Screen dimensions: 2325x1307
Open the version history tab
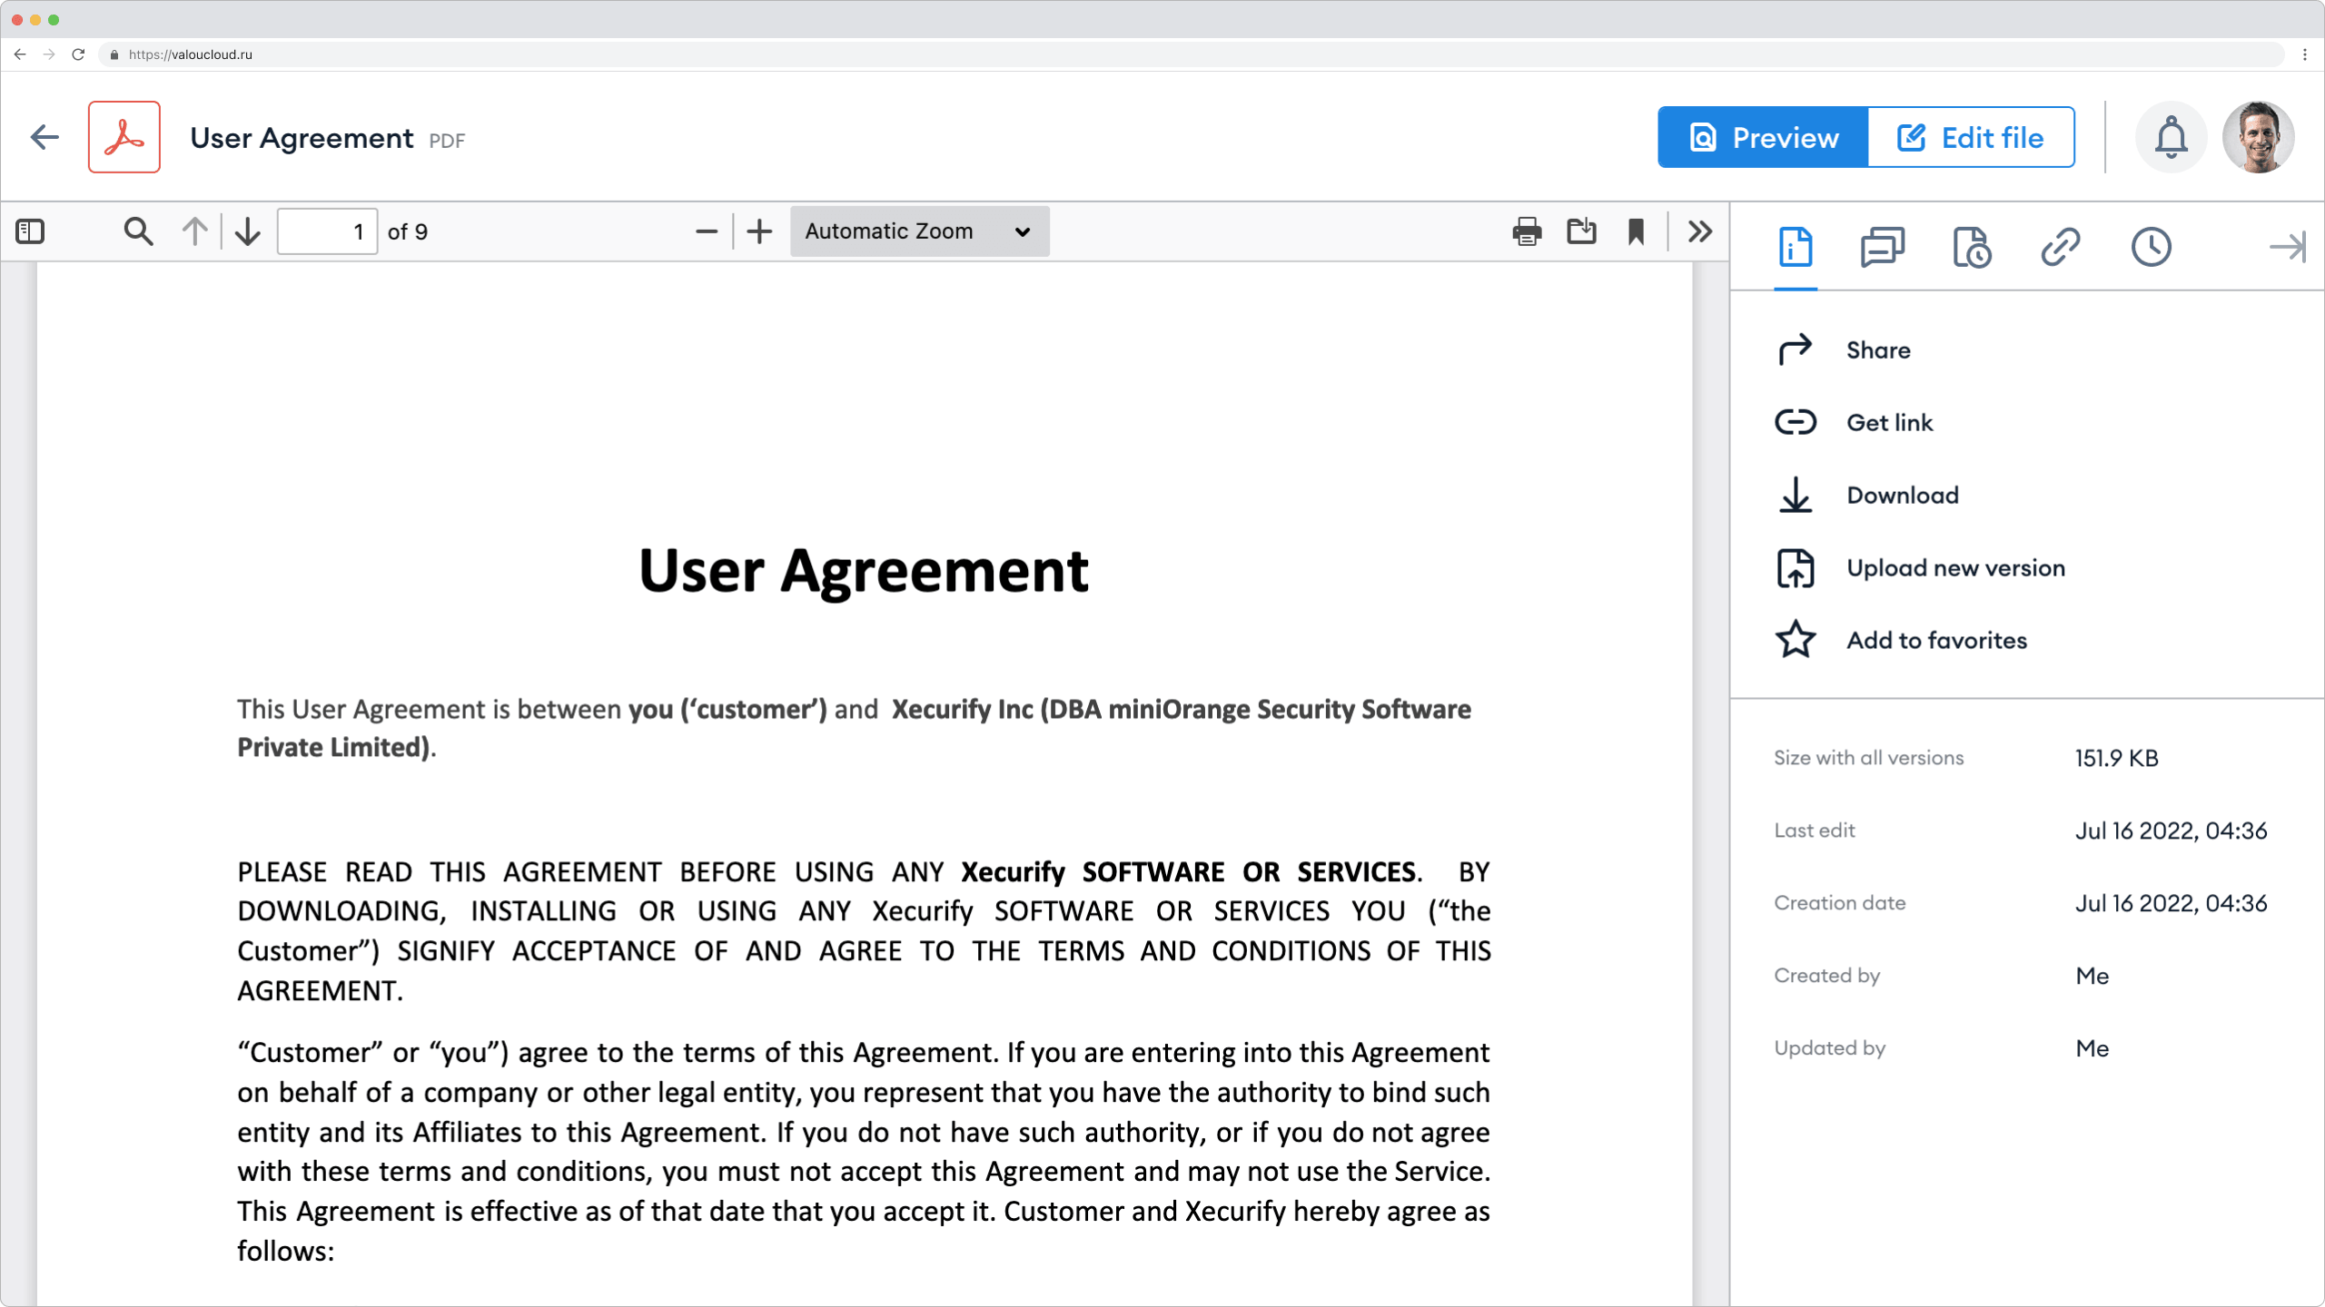[x=1972, y=247]
